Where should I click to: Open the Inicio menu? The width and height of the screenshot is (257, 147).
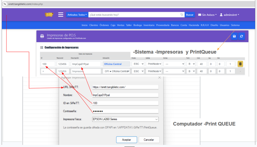coord(85,25)
